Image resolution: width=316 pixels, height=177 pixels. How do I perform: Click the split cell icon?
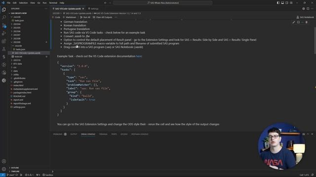coord(298,22)
